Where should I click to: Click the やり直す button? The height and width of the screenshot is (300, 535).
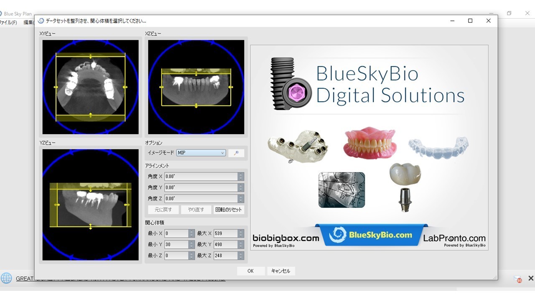click(196, 210)
